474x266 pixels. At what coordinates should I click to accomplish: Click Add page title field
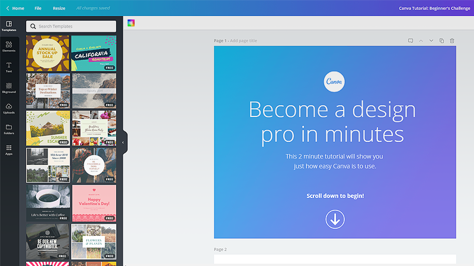pyautogui.click(x=244, y=41)
